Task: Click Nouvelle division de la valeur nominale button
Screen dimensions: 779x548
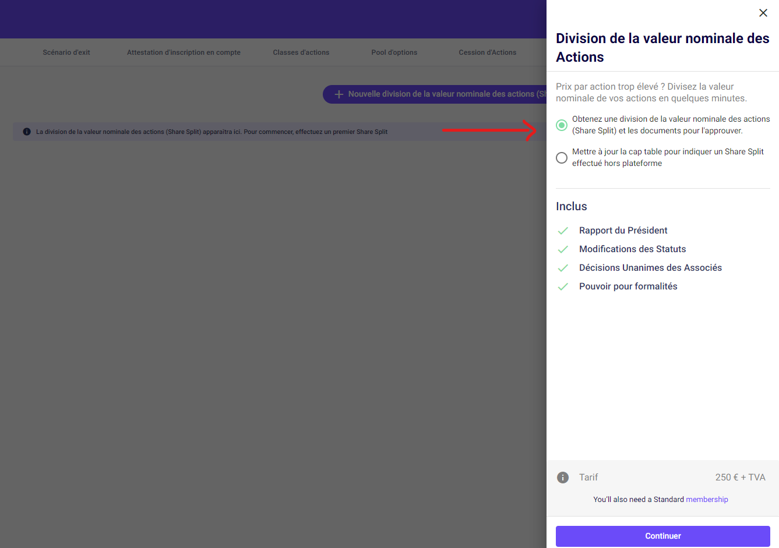Action: [437, 94]
